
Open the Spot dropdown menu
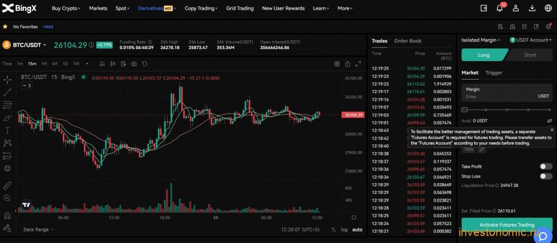(122, 8)
